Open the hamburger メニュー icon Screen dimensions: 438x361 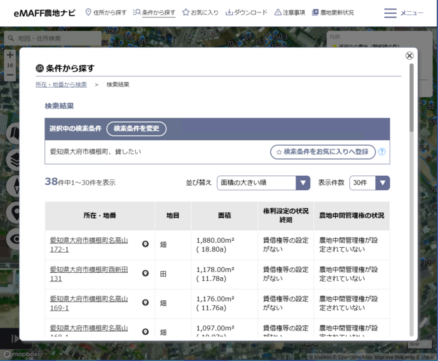tap(390, 13)
